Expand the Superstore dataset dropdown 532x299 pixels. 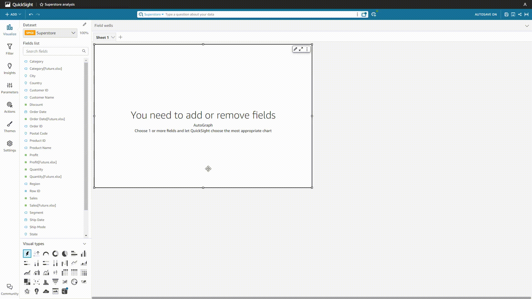coord(73,33)
